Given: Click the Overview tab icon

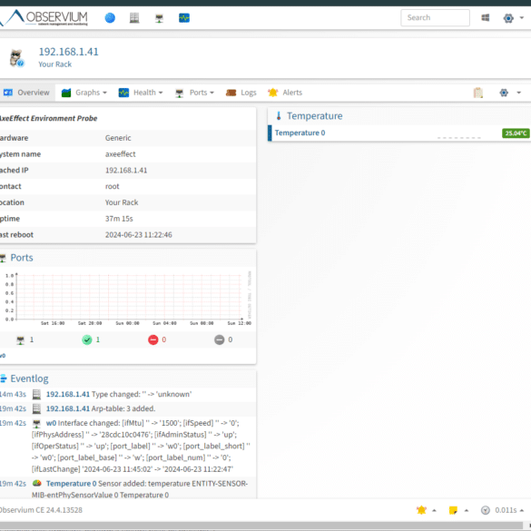Looking at the screenshot, I should click(8, 93).
